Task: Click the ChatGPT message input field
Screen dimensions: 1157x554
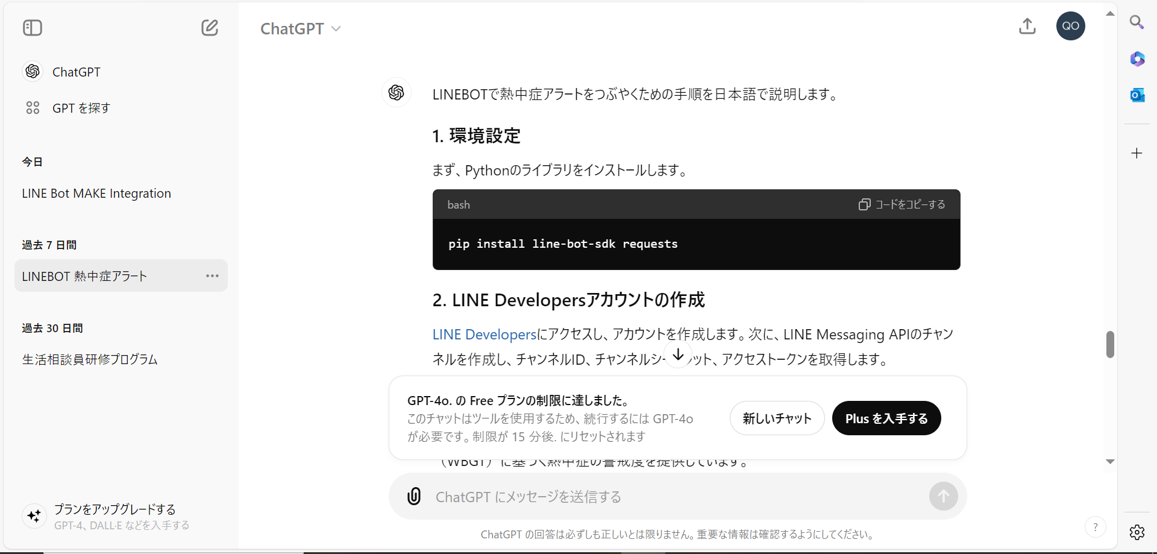Action: (x=603, y=496)
